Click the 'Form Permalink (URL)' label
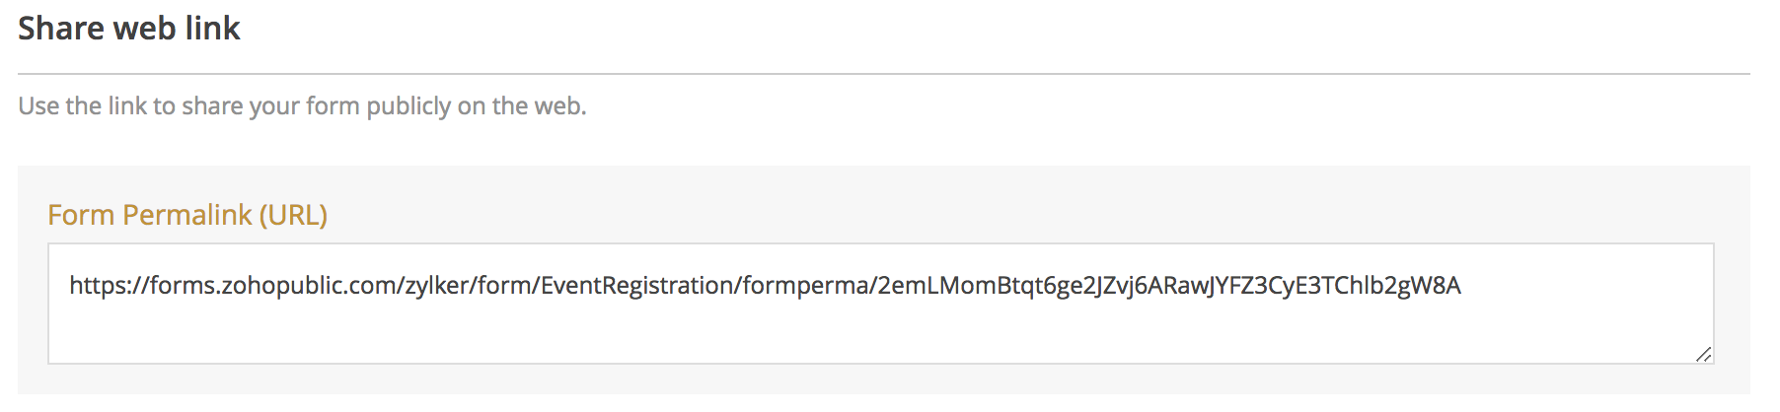This screenshot has height=412, width=1780. [x=187, y=215]
